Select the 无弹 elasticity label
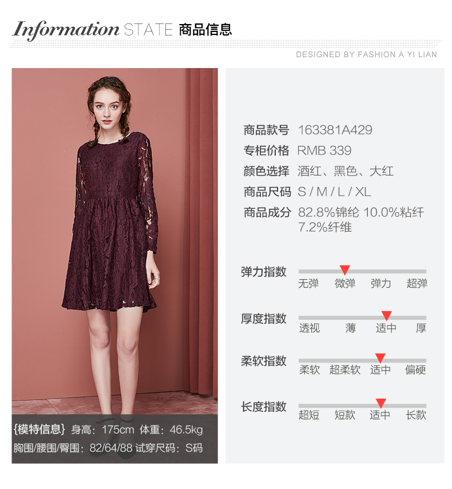The width and height of the screenshot is (452, 489). [x=308, y=284]
